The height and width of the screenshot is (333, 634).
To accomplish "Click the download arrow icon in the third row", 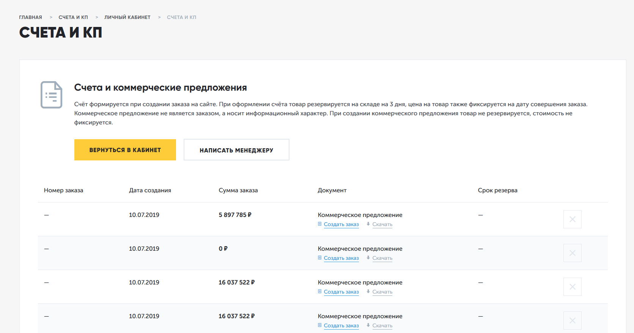I will point(368,292).
